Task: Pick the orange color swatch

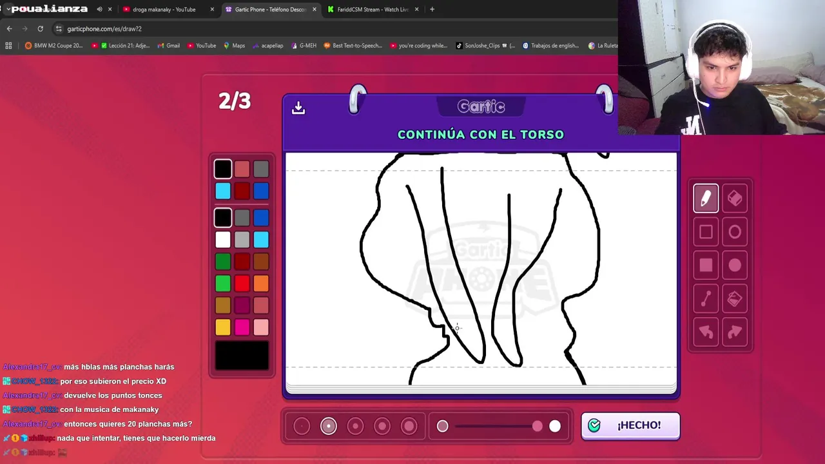Action: (261, 284)
